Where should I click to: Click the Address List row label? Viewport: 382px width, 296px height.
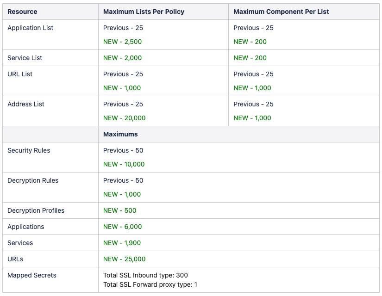(x=26, y=104)
